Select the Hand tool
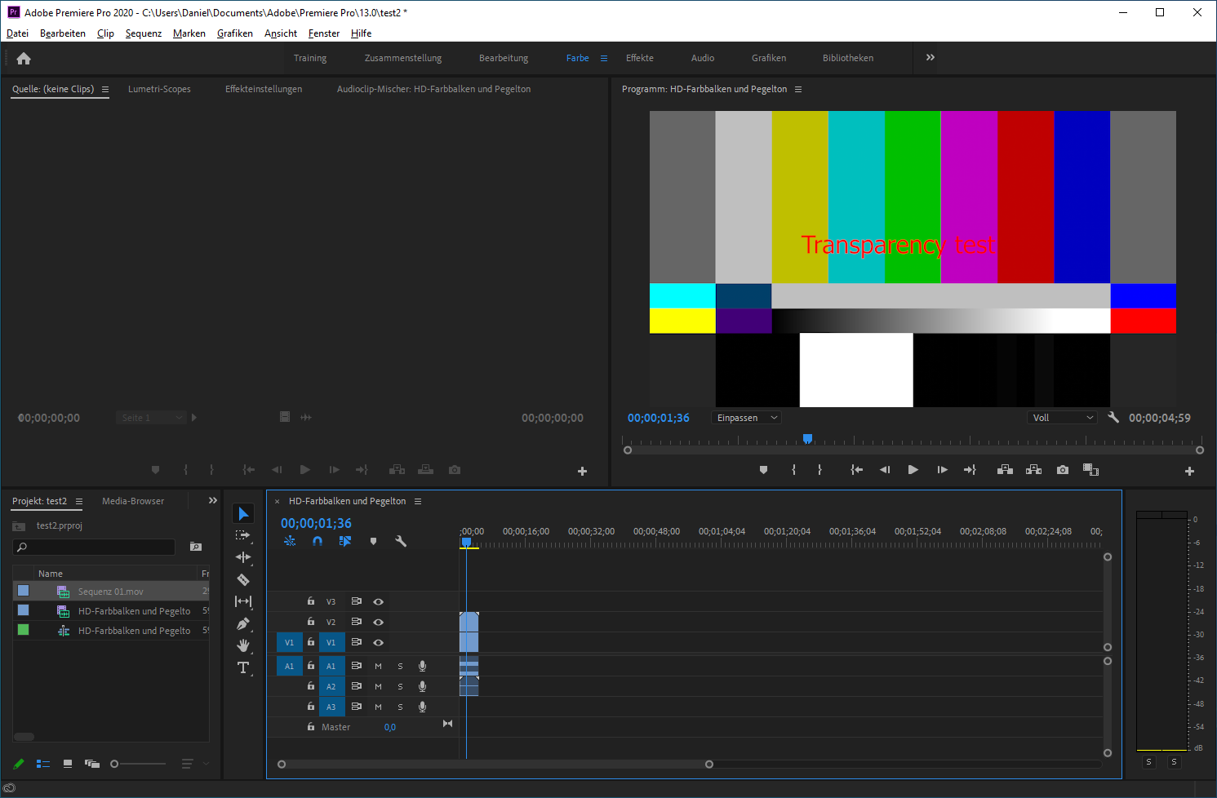This screenshot has height=798, width=1217. pos(243,645)
